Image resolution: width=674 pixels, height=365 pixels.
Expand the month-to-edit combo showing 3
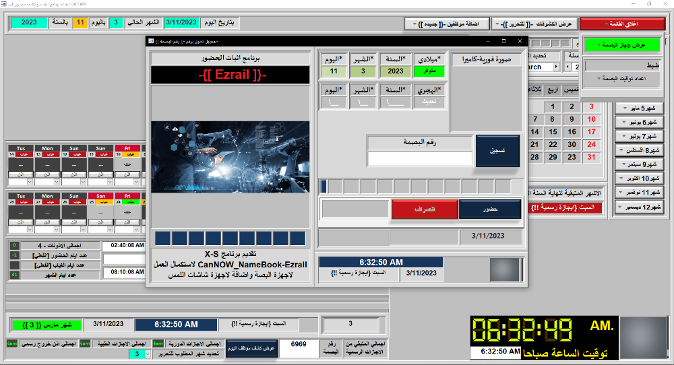pyautogui.click(x=148, y=354)
